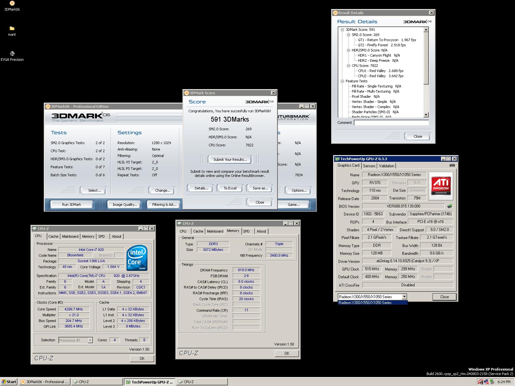Viewport: 515px width, 386px height.
Task: Click OK in the CPU-Z Memory window
Action: click(287, 354)
